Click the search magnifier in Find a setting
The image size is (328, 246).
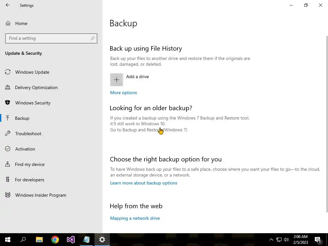[93, 38]
